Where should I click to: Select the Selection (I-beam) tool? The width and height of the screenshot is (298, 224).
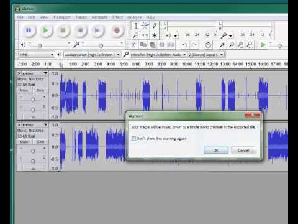(x=136, y=26)
